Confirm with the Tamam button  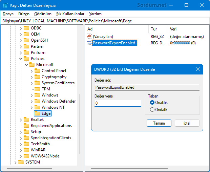(x=159, y=123)
